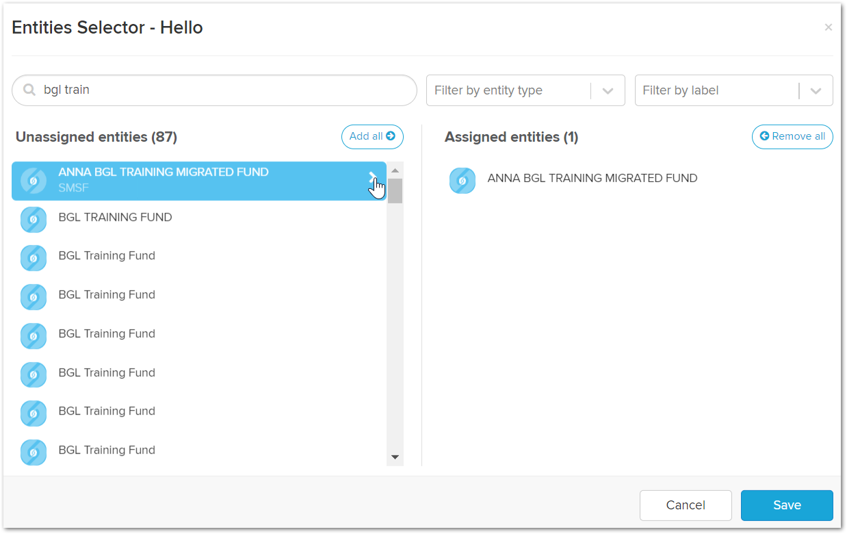
Task: Click the unassigned list scrollbar thumb
Action: [395, 191]
